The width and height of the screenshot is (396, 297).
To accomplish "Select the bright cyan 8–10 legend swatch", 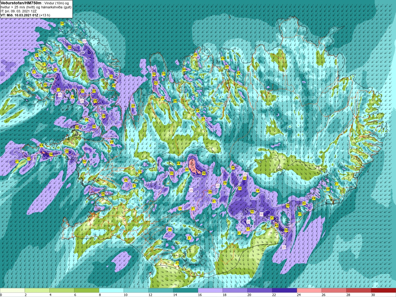I will pyautogui.click(x=111, y=291).
